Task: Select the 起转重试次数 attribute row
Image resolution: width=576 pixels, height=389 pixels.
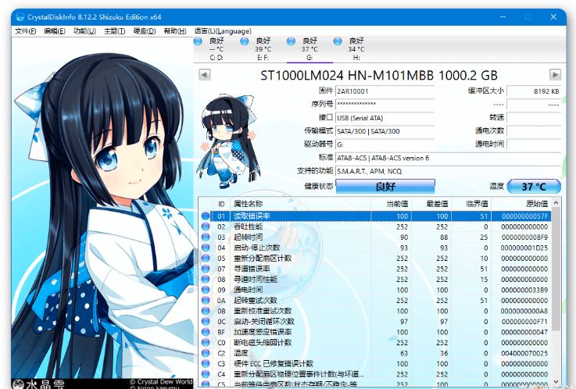Action: point(375,301)
